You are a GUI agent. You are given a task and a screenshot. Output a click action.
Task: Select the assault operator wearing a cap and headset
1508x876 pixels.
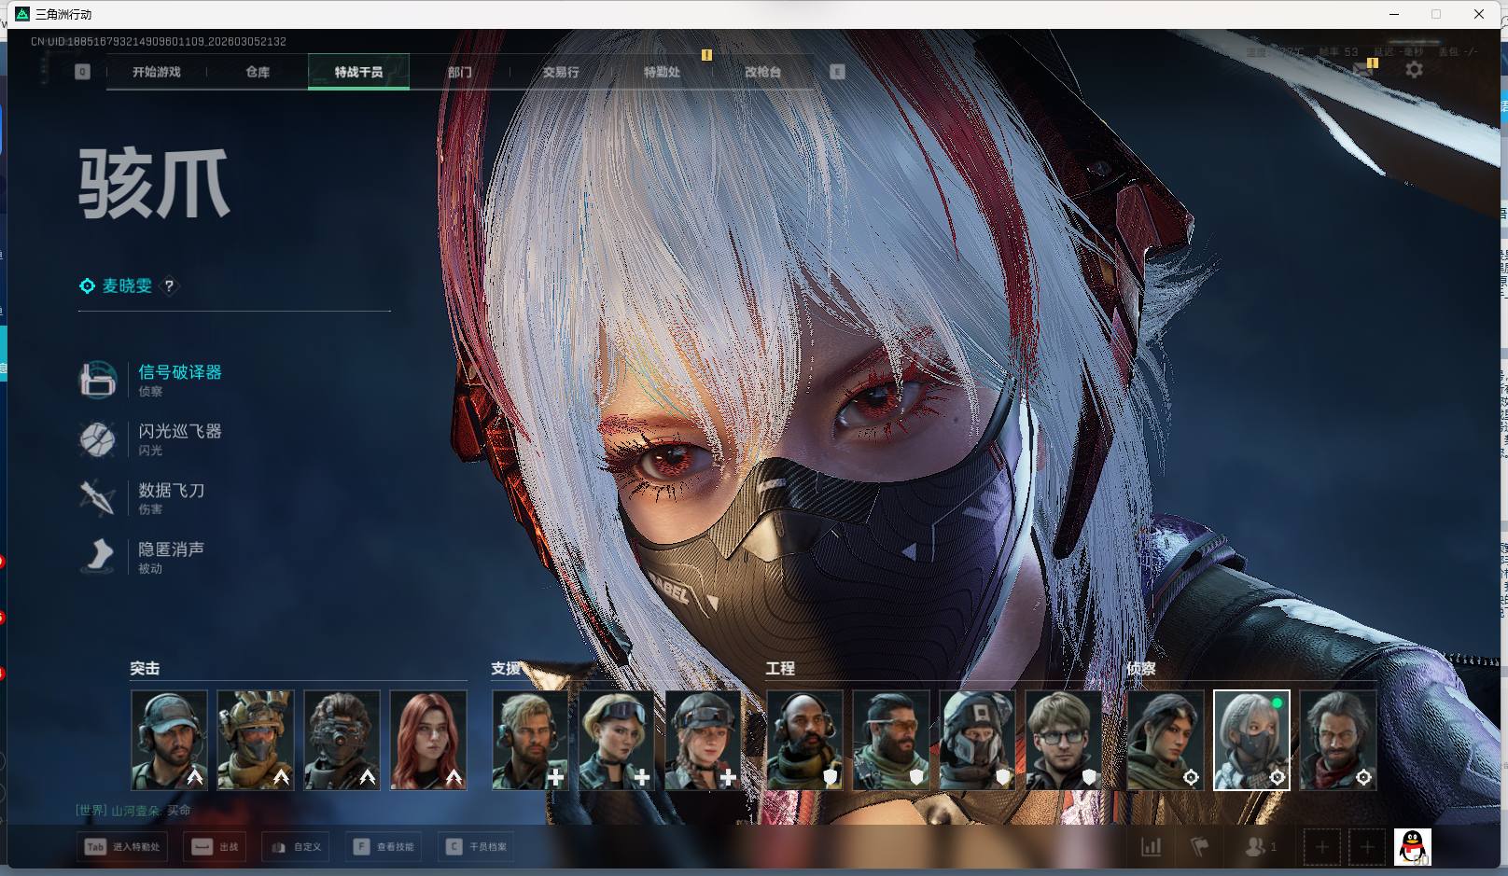pyautogui.click(x=169, y=740)
